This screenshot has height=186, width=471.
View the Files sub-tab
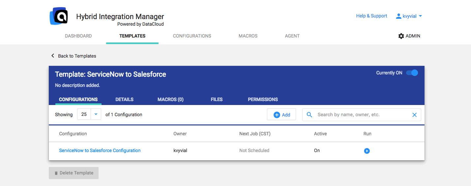[x=217, y=99]
